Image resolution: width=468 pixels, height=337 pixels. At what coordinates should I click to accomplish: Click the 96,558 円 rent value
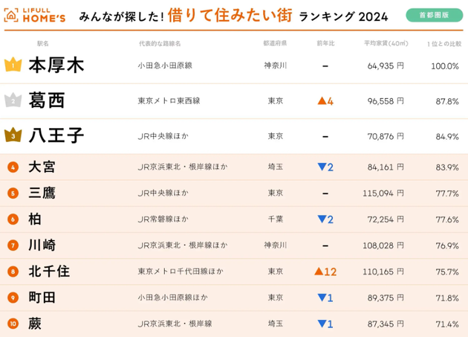pyautogui.click(x=386, y=101)
